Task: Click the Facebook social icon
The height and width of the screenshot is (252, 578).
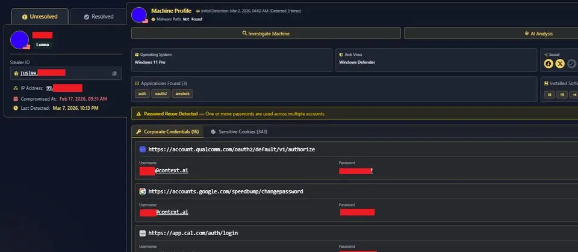Action: [548, 64]
